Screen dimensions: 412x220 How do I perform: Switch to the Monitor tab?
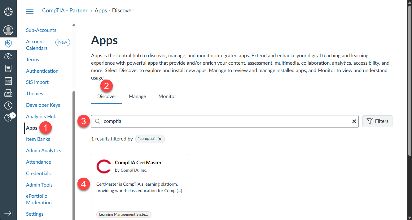(167, 97)
